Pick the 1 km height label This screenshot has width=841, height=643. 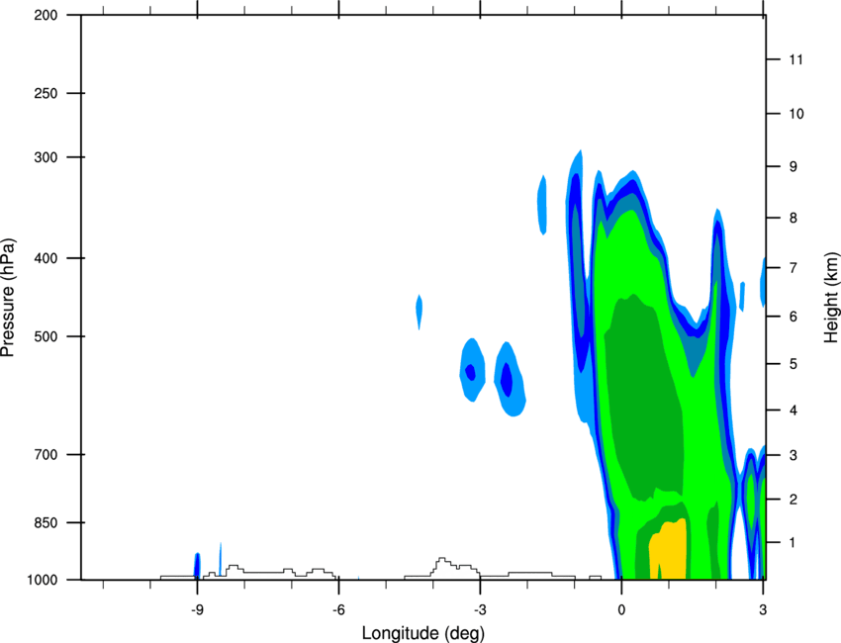coord(793,543)
